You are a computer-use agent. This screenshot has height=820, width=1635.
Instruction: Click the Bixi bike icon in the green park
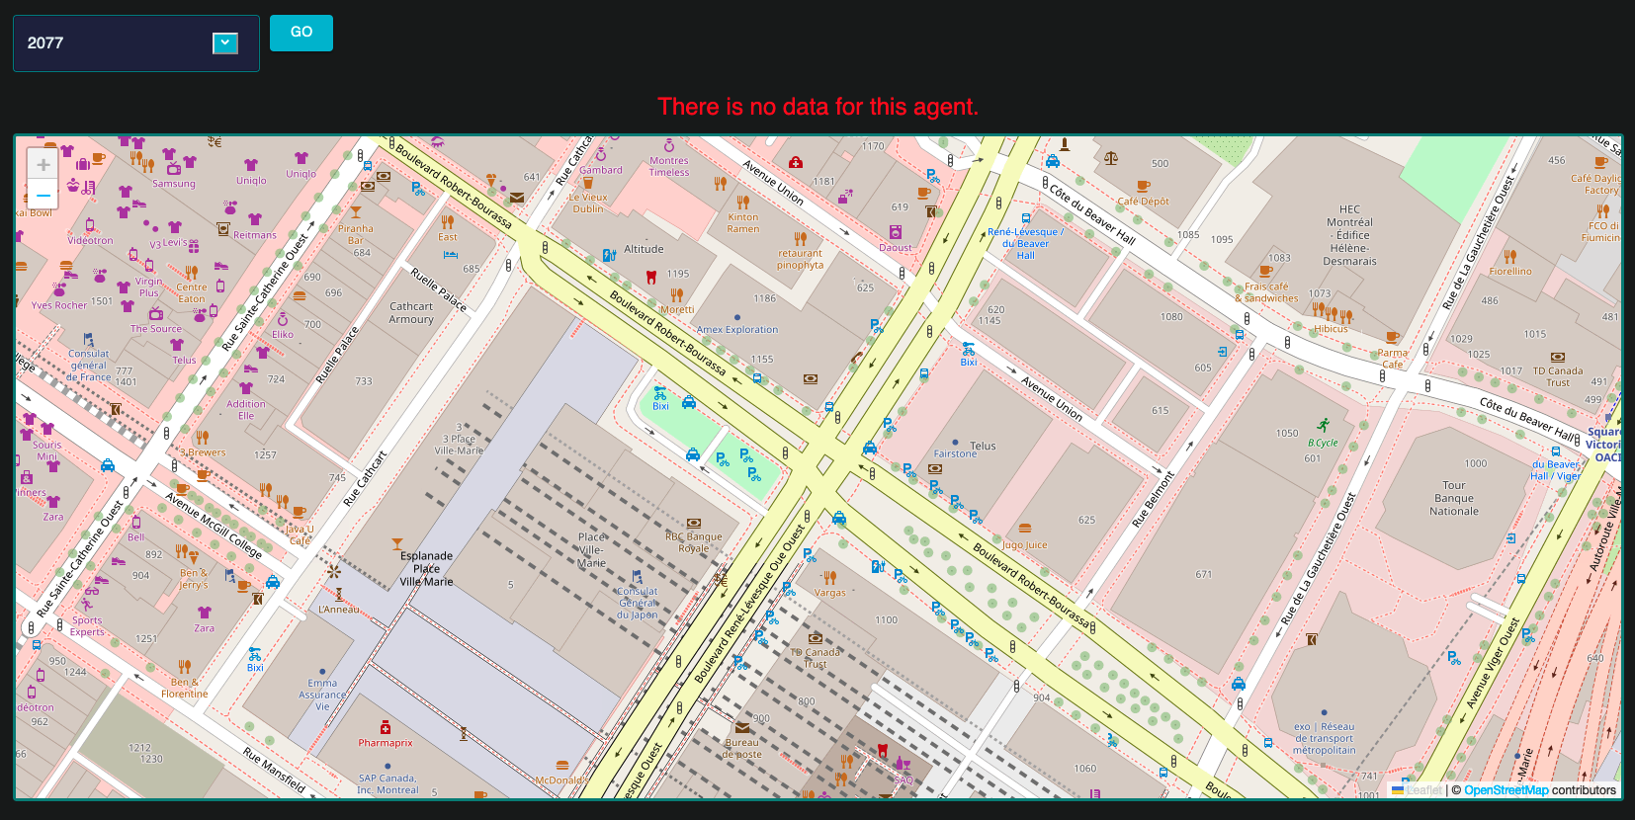click(x=660, y=393)
